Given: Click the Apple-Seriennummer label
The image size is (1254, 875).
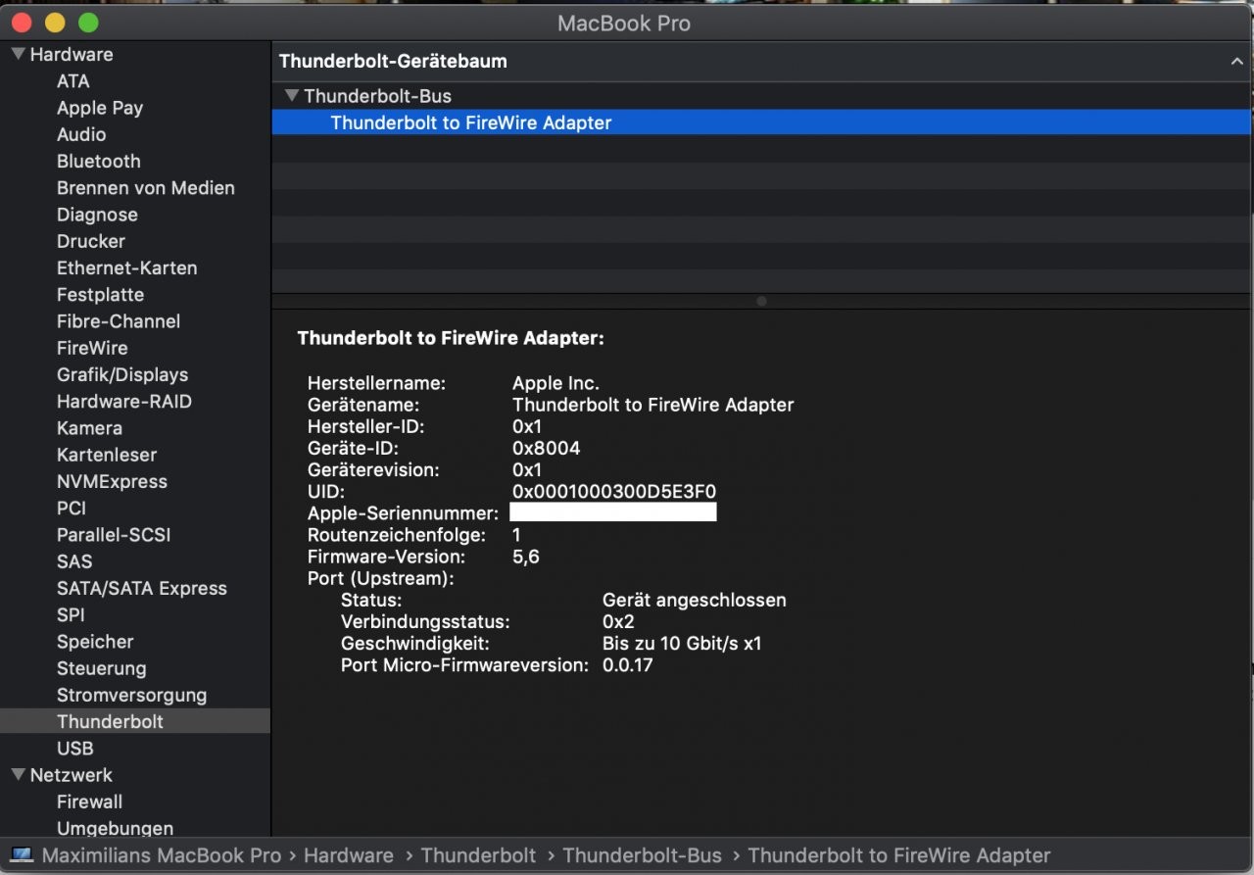Looking at the screenshot, I should pyautogui.click(x=404, y=513).
